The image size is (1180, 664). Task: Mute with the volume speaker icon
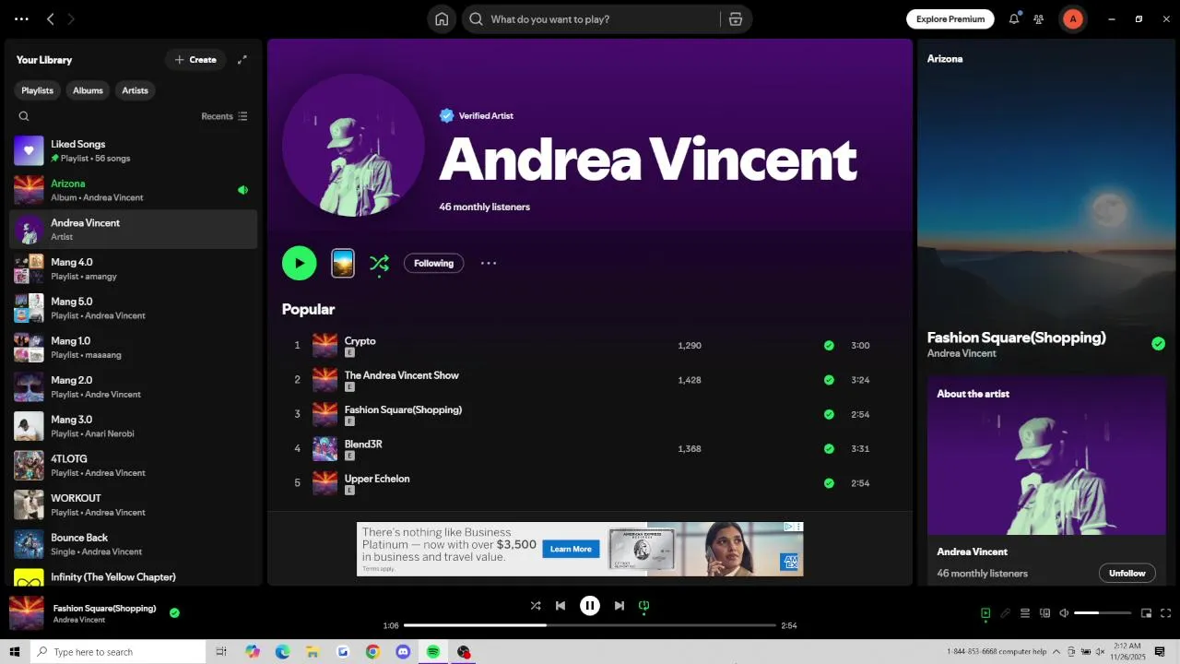click(x=1064, y=613)
